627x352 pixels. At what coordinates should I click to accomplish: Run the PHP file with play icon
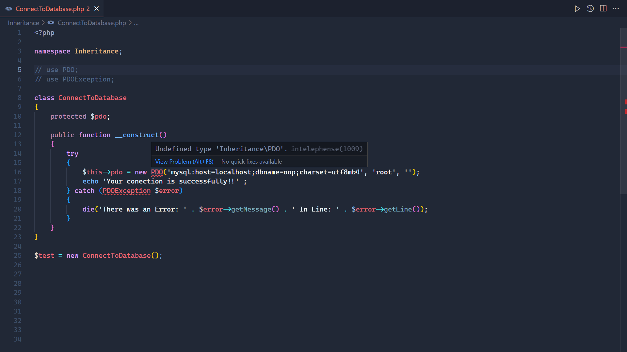click(x=577, y=9)
